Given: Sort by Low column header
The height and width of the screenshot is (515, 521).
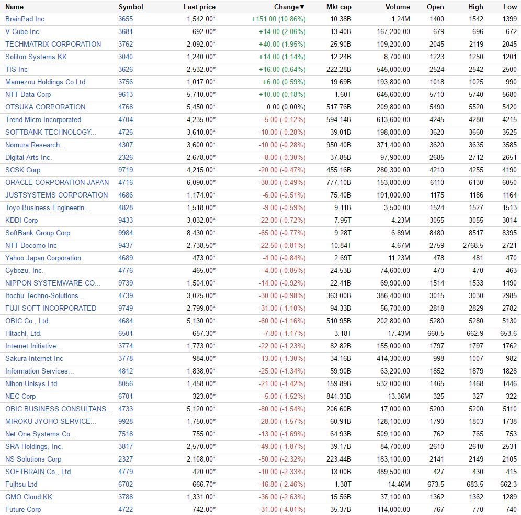Looking at the screenshot, I should 509,7.
